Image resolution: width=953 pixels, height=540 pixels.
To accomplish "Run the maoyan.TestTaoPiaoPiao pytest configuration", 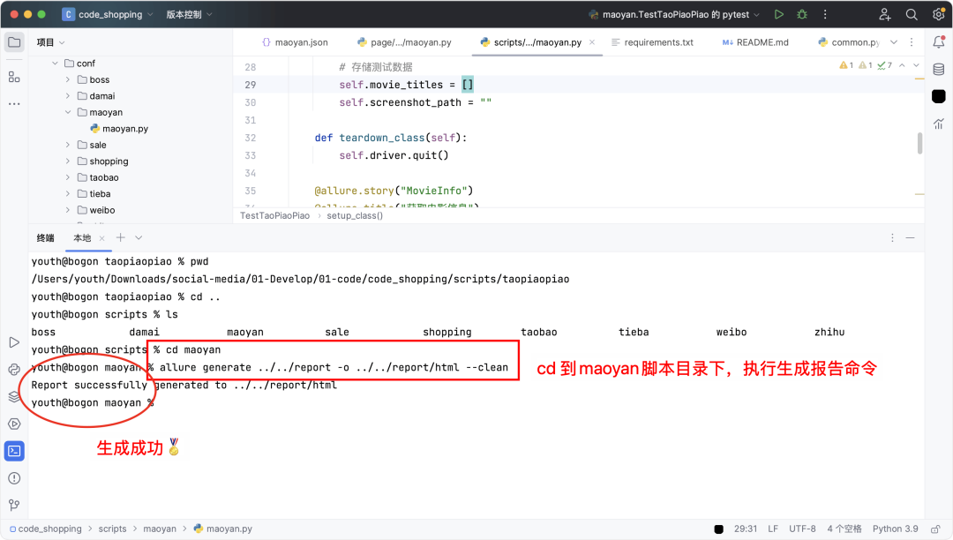I will click(x=778, y=15).
